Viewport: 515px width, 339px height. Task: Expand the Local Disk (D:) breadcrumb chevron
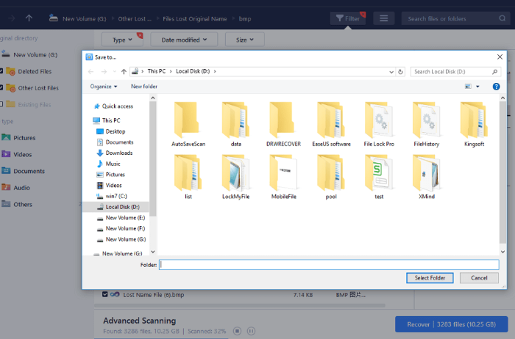click(x=215, y=71)
